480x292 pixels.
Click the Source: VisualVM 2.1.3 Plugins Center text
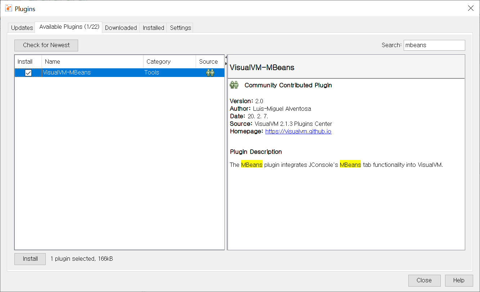(x=281, y=124)
